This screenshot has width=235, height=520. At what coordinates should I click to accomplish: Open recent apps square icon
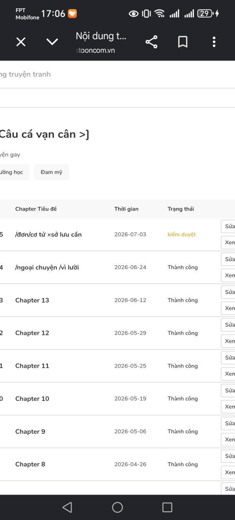(167, 507)
